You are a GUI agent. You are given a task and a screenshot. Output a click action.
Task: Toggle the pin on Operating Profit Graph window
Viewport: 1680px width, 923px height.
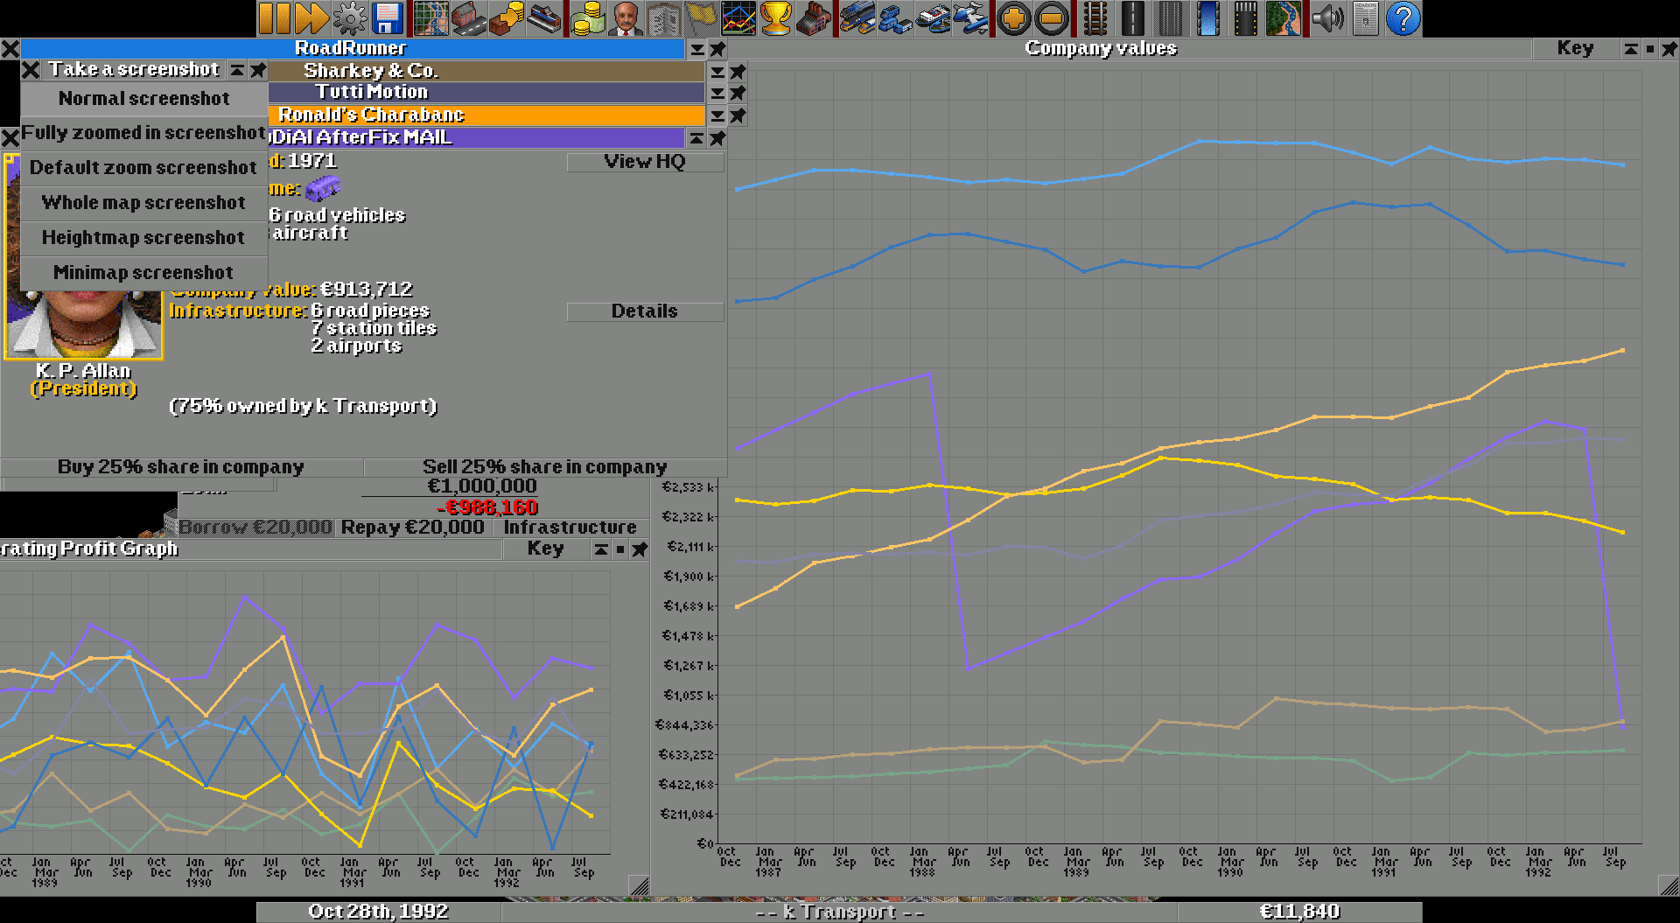640,549
